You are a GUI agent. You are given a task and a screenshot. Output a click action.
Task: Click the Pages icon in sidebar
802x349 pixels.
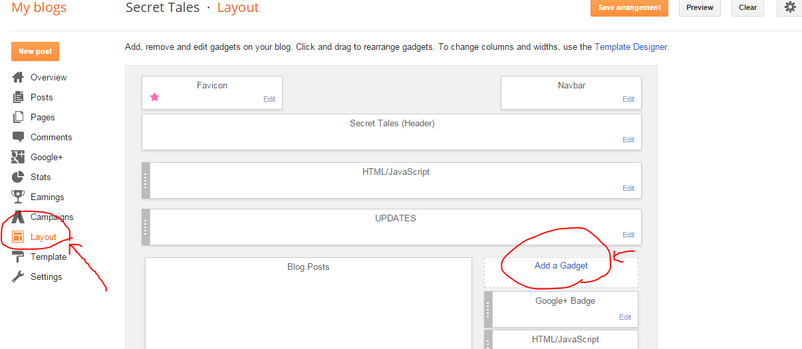18,117
